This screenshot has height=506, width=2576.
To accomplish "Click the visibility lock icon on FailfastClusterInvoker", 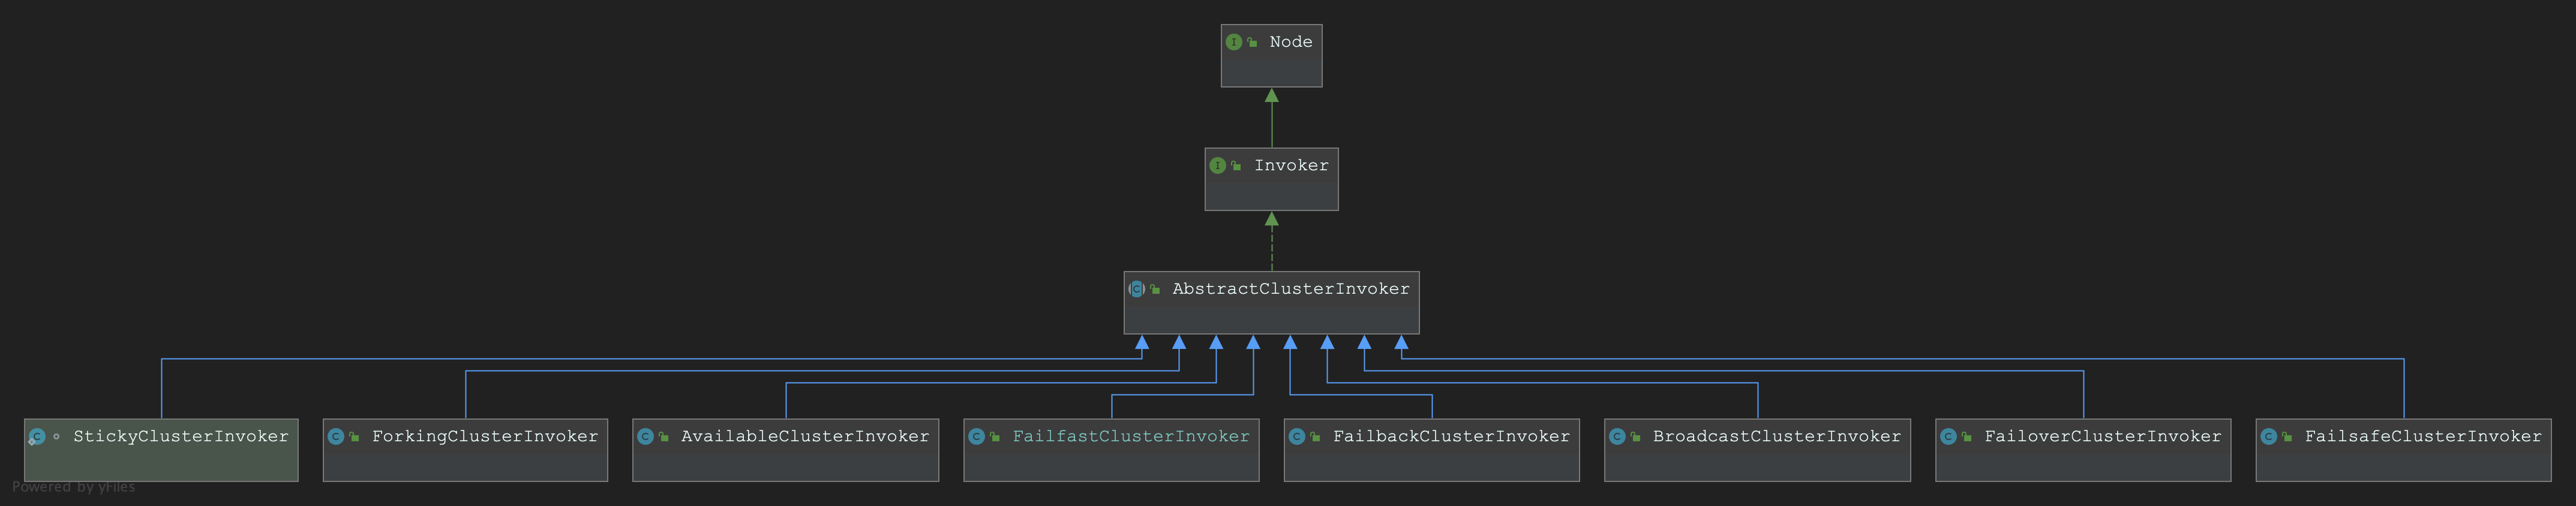I will click(995, 437).
